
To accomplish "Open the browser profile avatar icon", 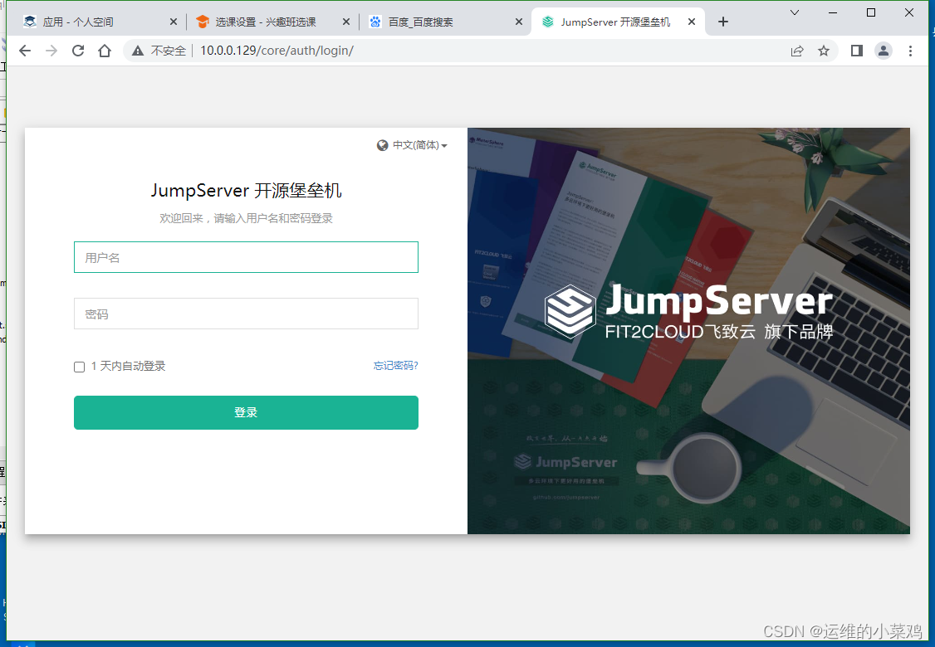I will click(x=883, y=51).
